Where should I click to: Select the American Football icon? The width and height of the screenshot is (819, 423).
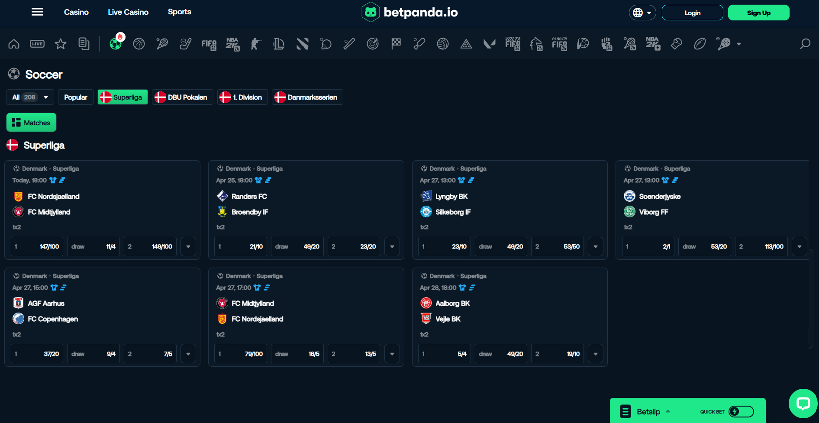(x=700, y=44)
